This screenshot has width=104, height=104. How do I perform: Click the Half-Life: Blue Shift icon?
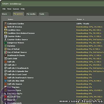point(6,81)
